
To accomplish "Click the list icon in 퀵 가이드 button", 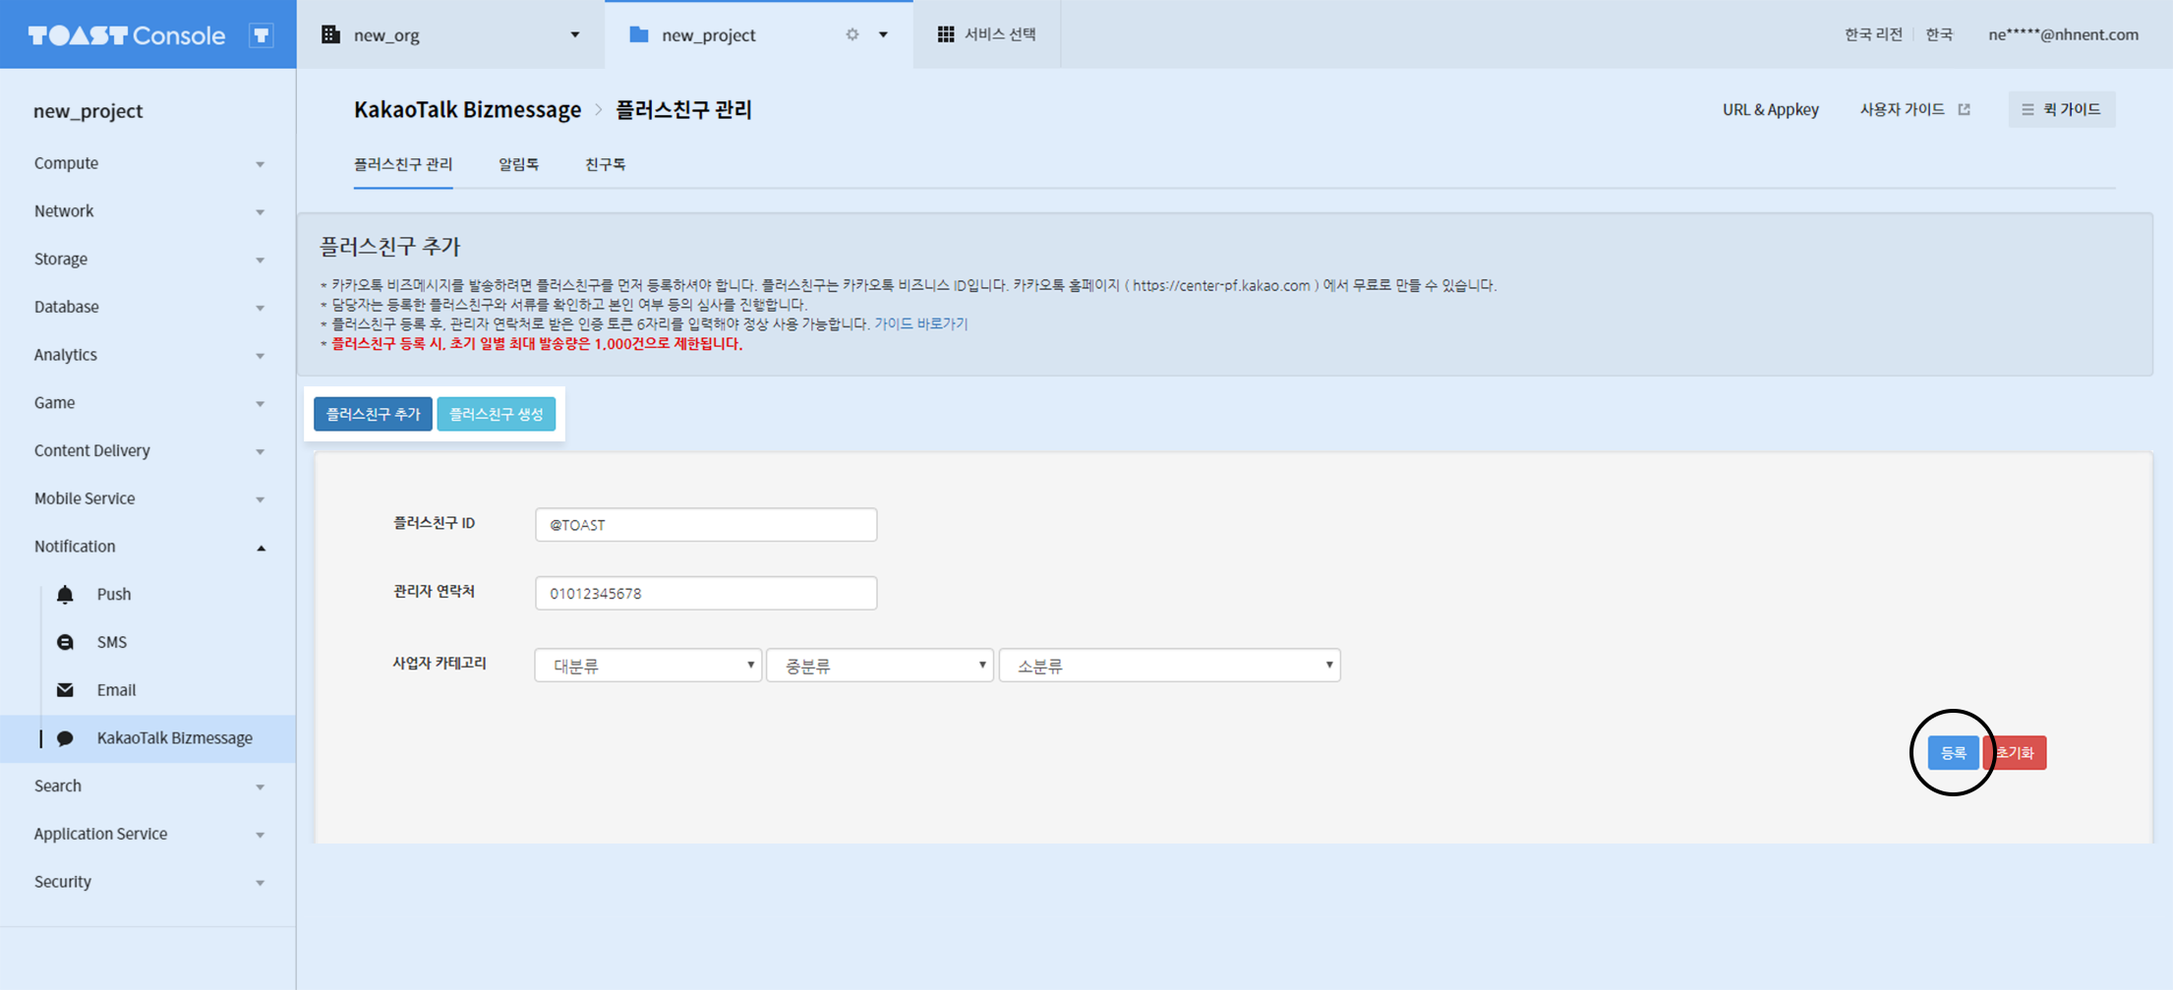I will coord(2027,109).
